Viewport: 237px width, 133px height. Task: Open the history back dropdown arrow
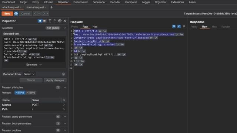click(x=39, y=14)
